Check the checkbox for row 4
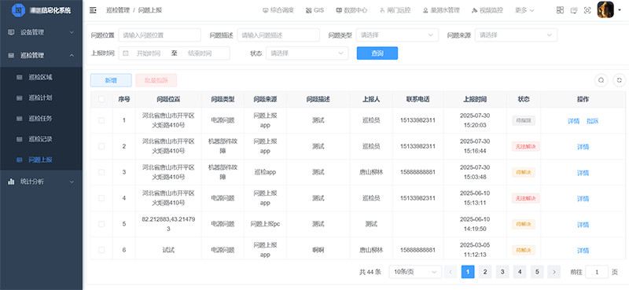This screenshot has height=290, width=629. tap(101, 198)
